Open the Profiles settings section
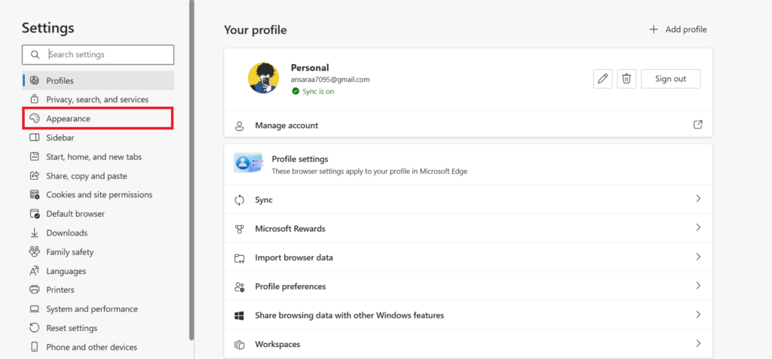772x359 pixels. (x=98, y=81)
